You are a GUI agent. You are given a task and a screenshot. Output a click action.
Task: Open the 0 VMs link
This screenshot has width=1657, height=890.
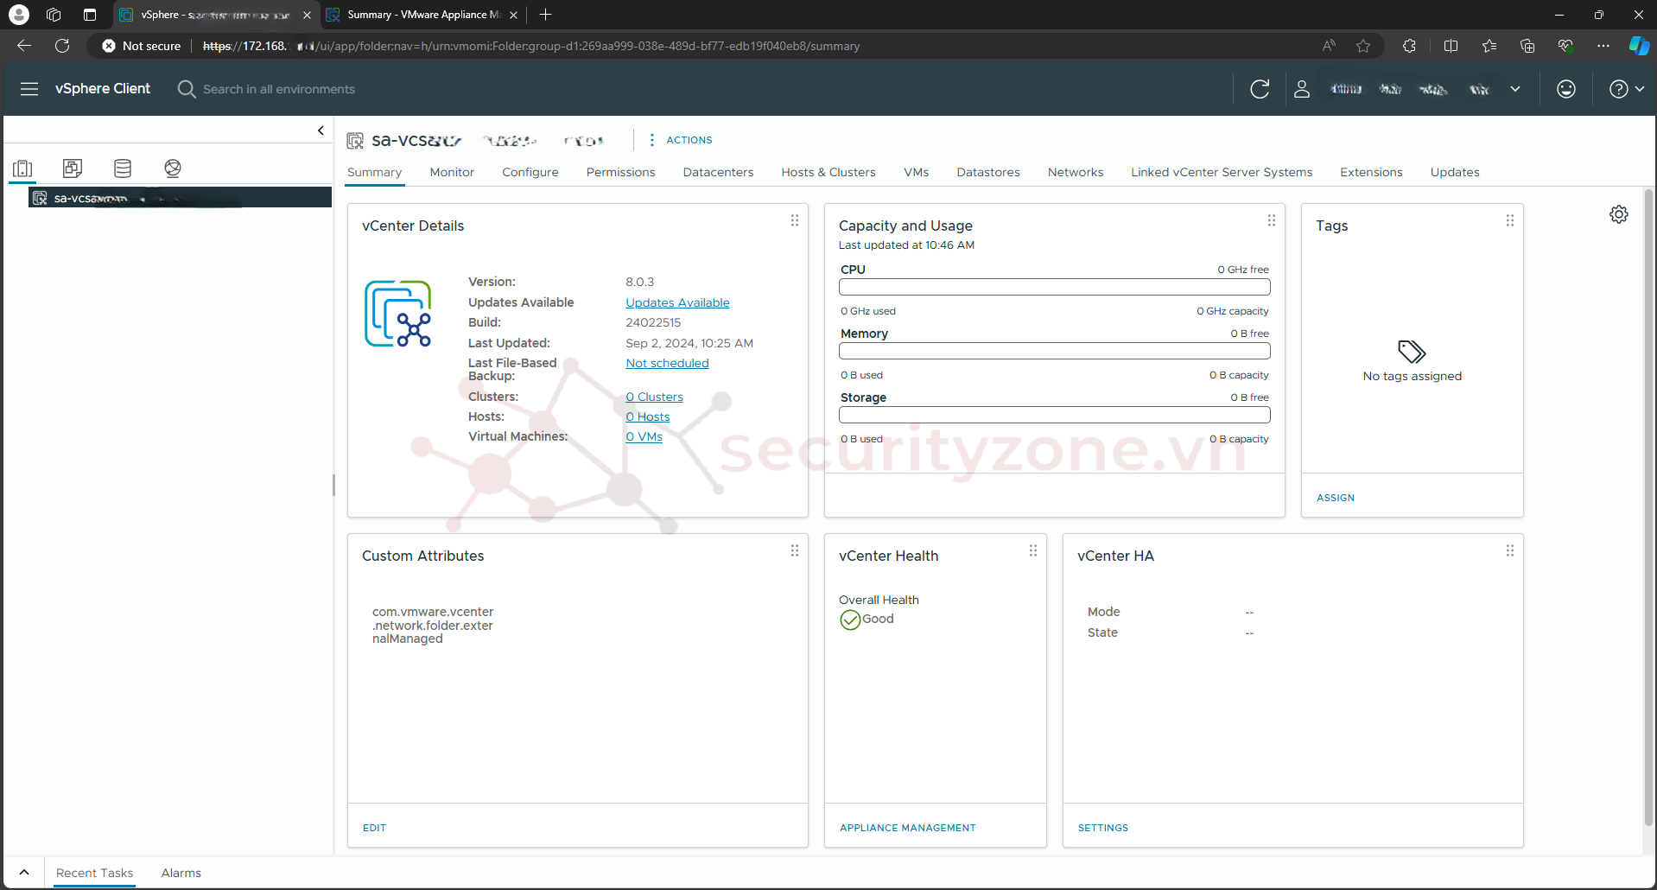[x=644, y=436]
